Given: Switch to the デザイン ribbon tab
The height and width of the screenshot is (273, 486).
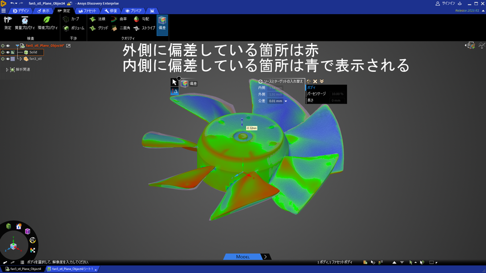Looking at the screenshot, I should click(21, 11).
